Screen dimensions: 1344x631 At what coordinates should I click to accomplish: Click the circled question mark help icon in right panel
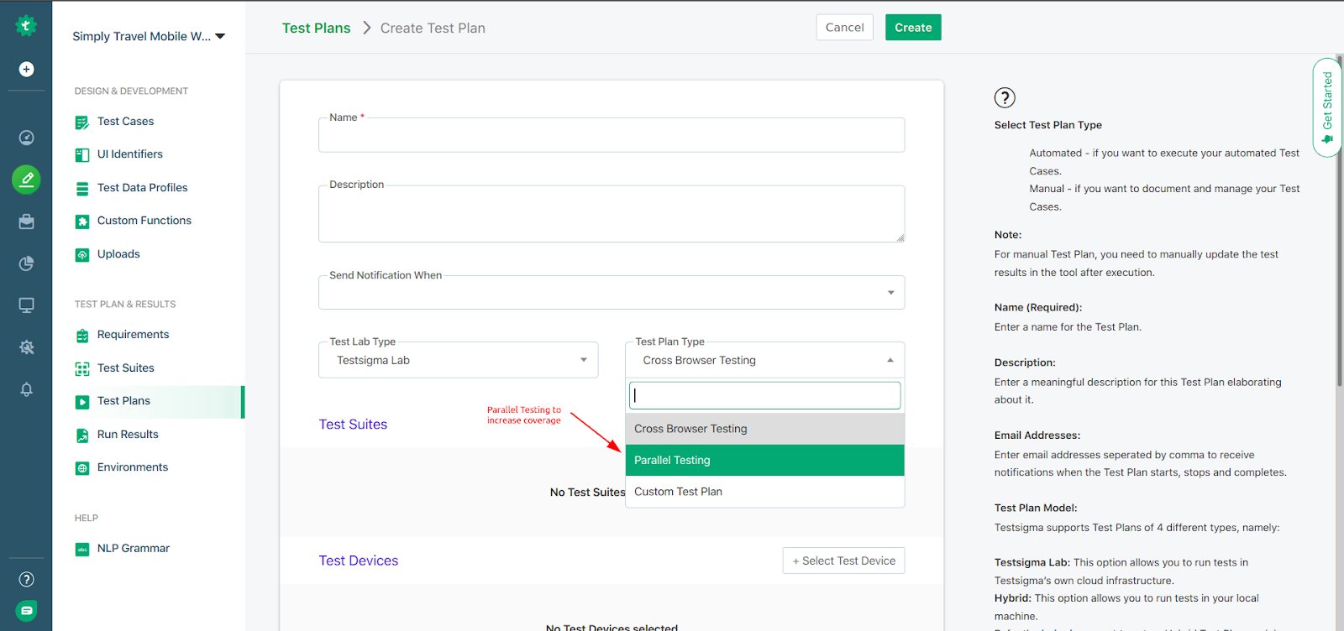pyautogui.click(x=1005, y=97)
